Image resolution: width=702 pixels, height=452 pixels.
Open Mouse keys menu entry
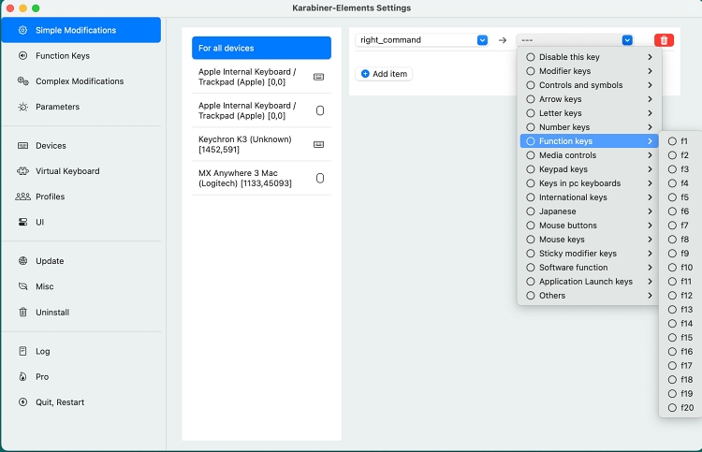[589, 240]
